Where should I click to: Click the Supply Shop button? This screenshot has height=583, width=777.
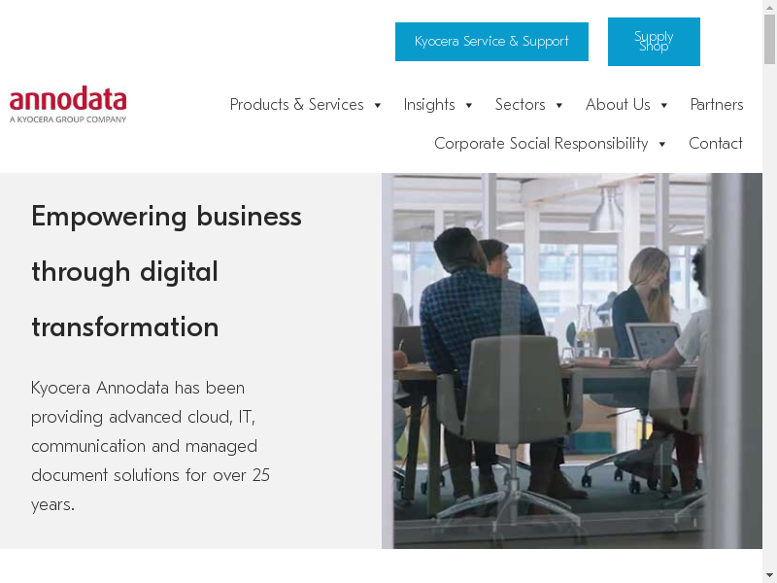click(654, 42)
